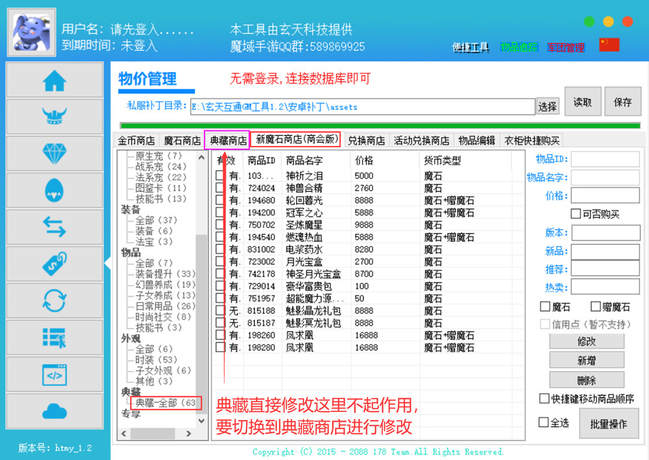
Task: Switch to the 典藏商店 tab
Action: tap(226, 140)
